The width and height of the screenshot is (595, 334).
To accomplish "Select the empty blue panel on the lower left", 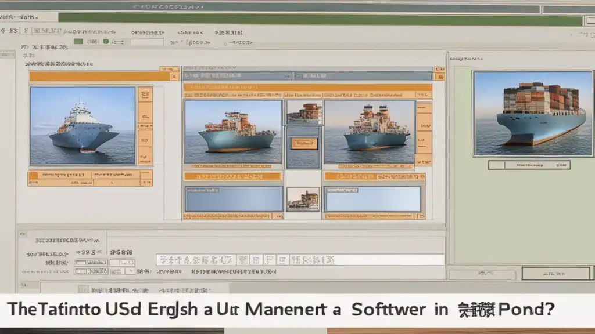I will pyautogui.click(x=234, y=199).
